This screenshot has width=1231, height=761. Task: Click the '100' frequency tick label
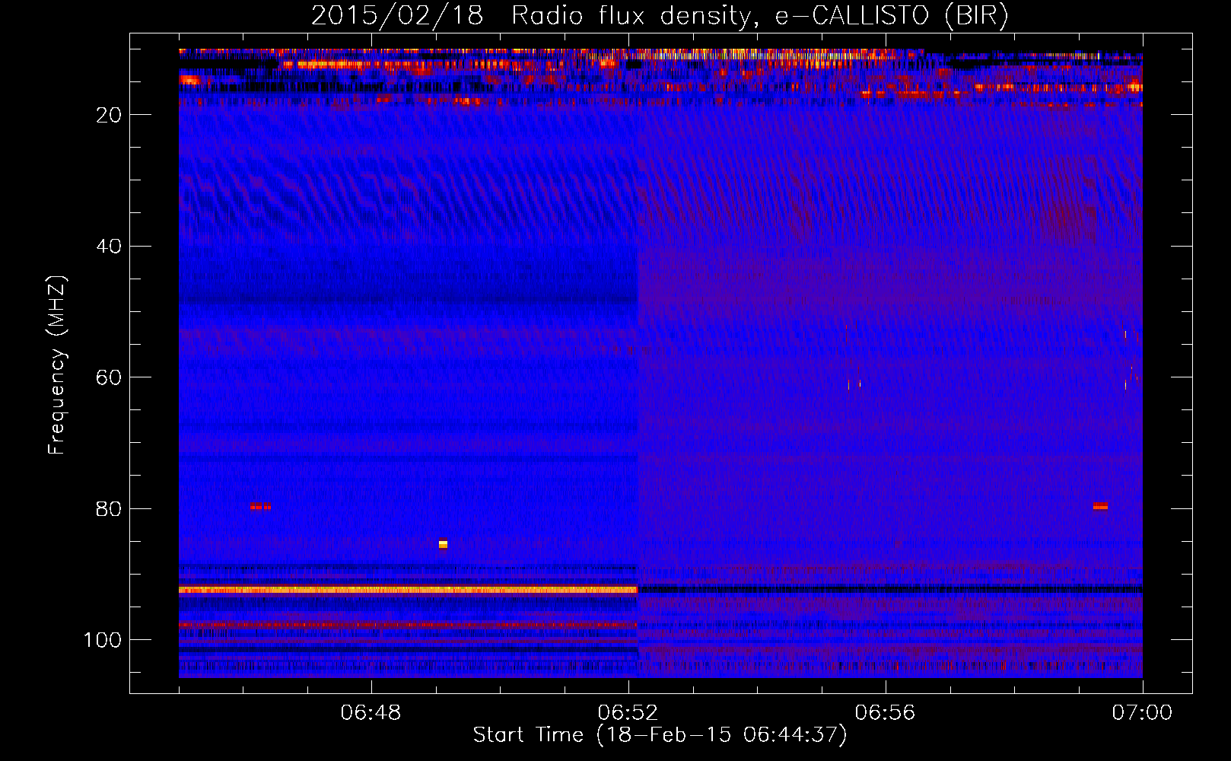pyautogui.click(x=103, y=640)
